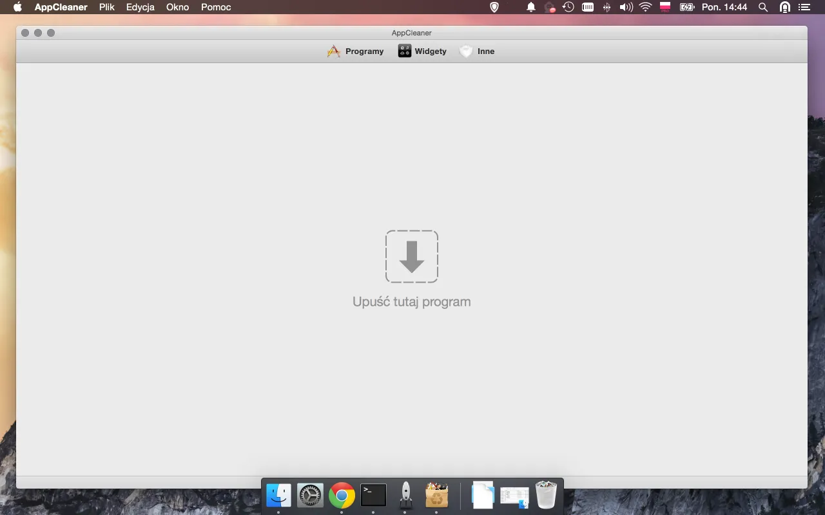825x515 pixels.
Task: Open the Pomoc menu
Action: [215, 7]
